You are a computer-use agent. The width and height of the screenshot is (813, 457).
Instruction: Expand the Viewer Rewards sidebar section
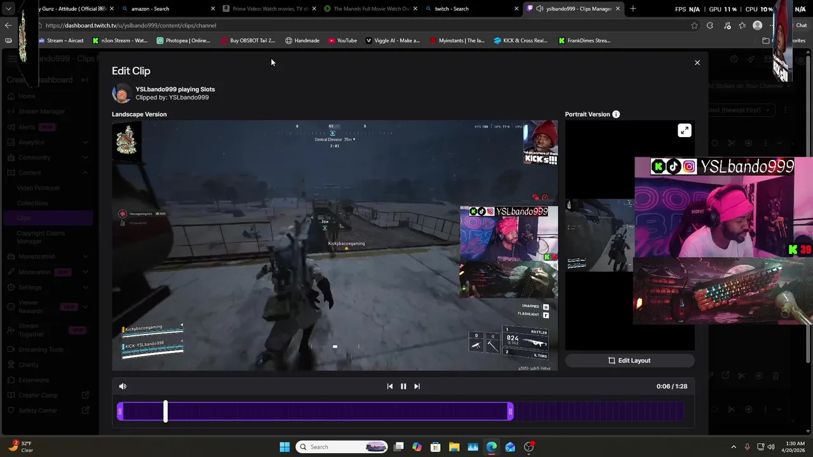click(86, 307)
